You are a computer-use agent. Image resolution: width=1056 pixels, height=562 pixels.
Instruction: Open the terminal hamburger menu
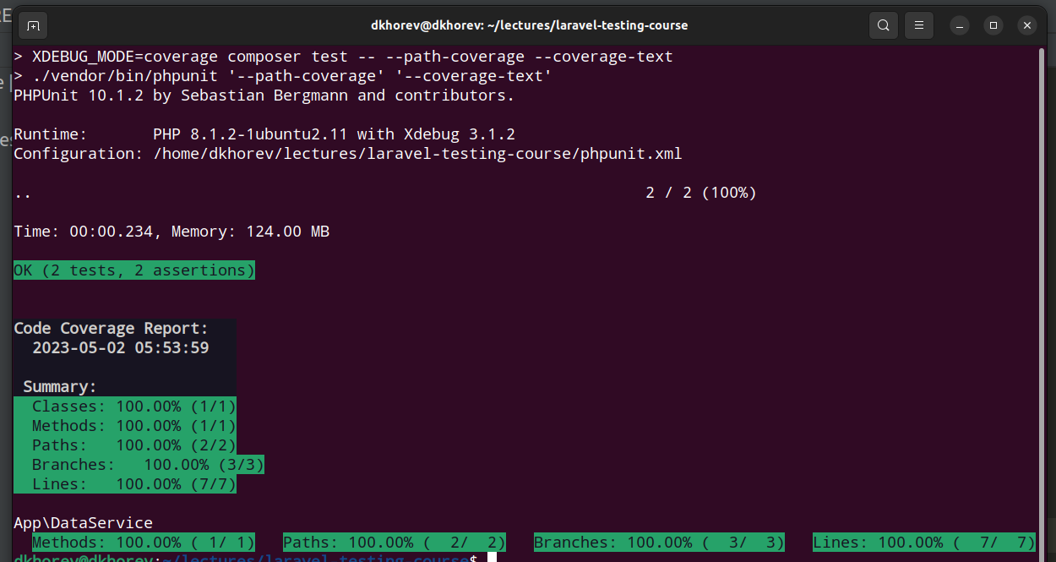(x=919, y=25)
